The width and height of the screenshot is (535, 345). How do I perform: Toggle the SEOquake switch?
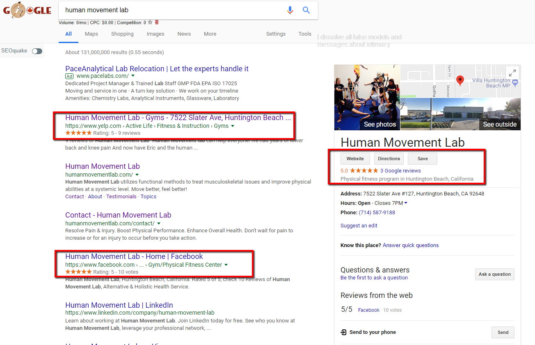pos(37,51)
